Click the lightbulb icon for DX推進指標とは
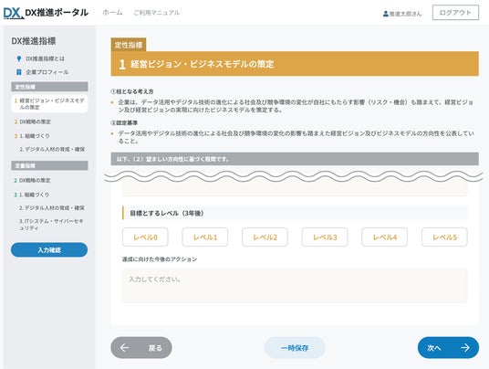This screenshot has width=489, height=369. pyautogui.click(x=19, y=58)
